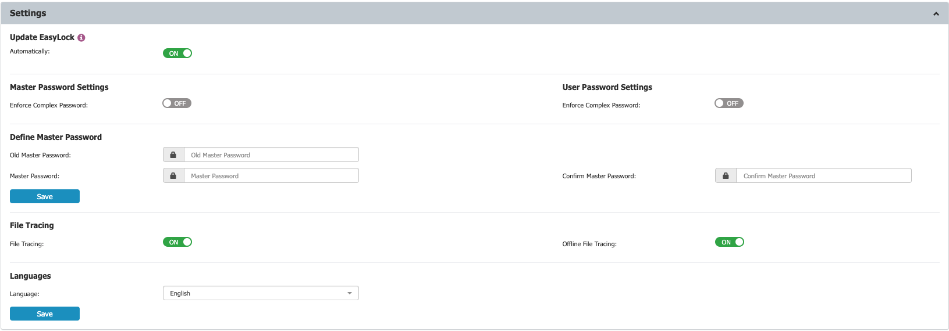This screenshot has width=949, height=331.
Task: Click the Offline File Tracing: label
Action: pyautogui.click(x=589, y=244)
